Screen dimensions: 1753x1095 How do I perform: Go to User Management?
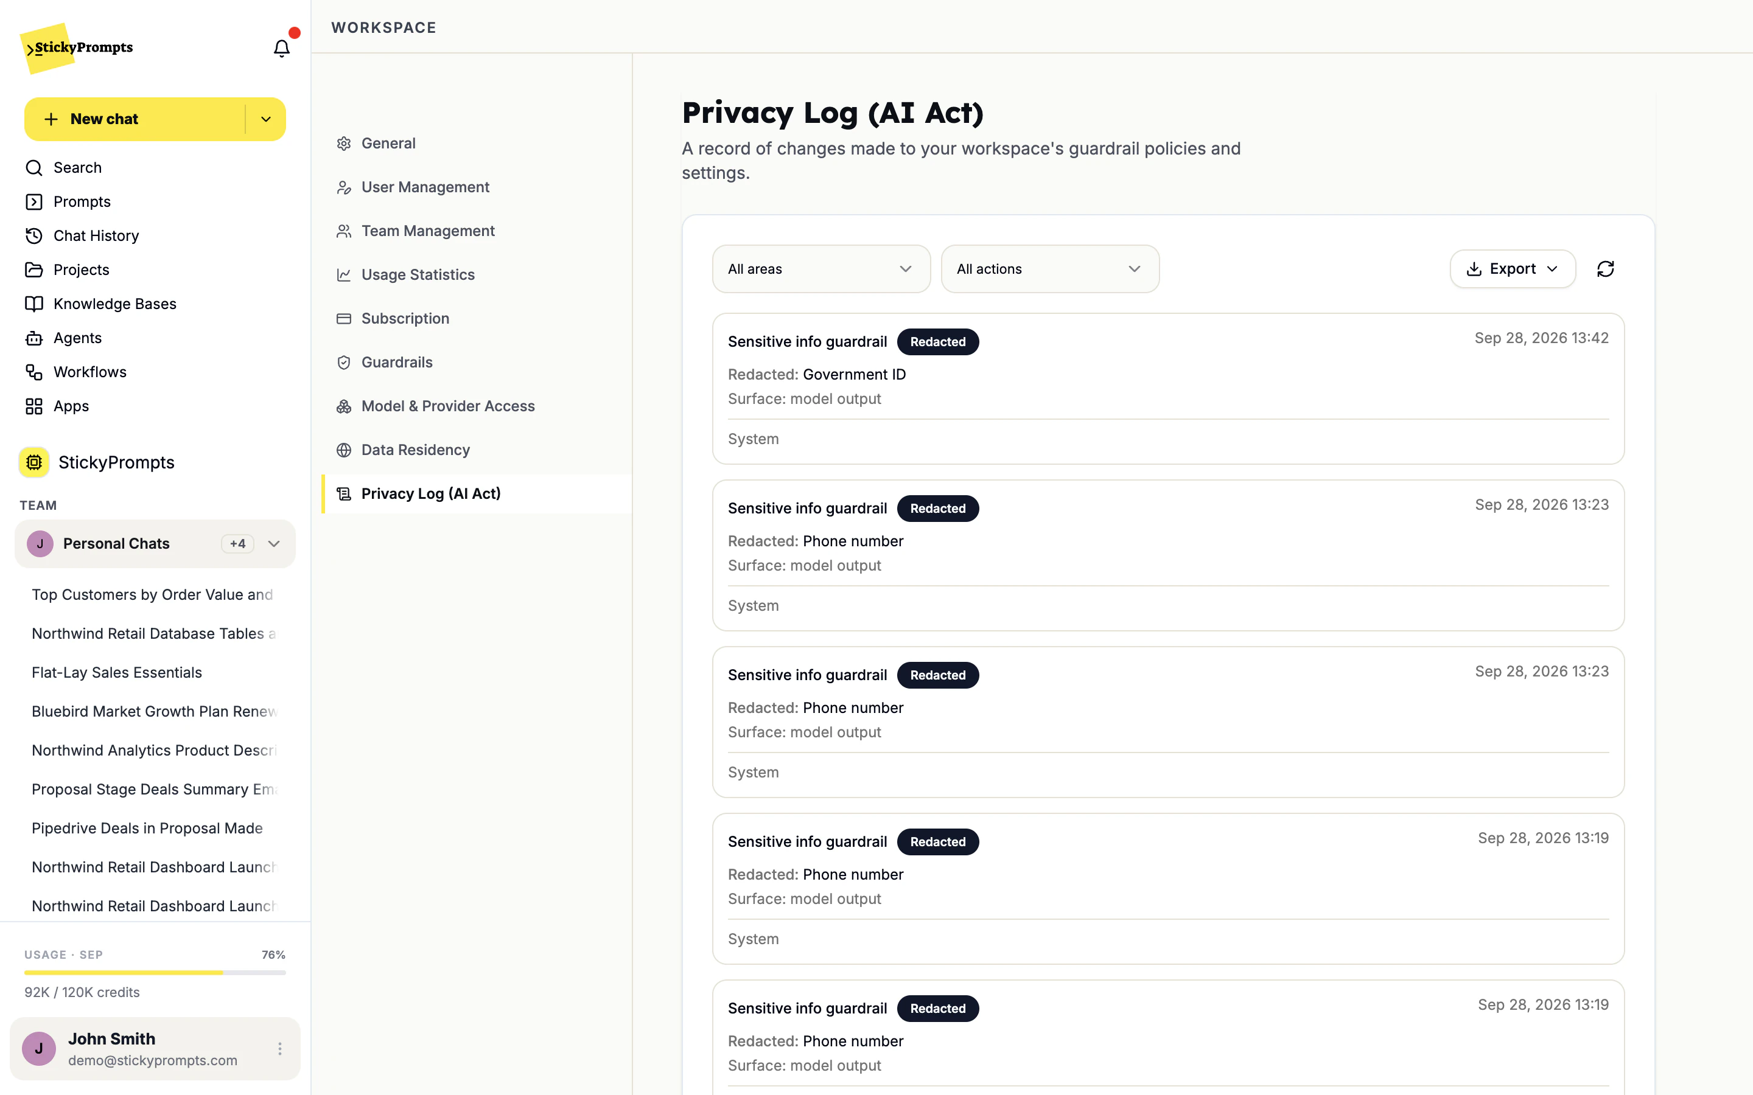[x=477, y=187]
